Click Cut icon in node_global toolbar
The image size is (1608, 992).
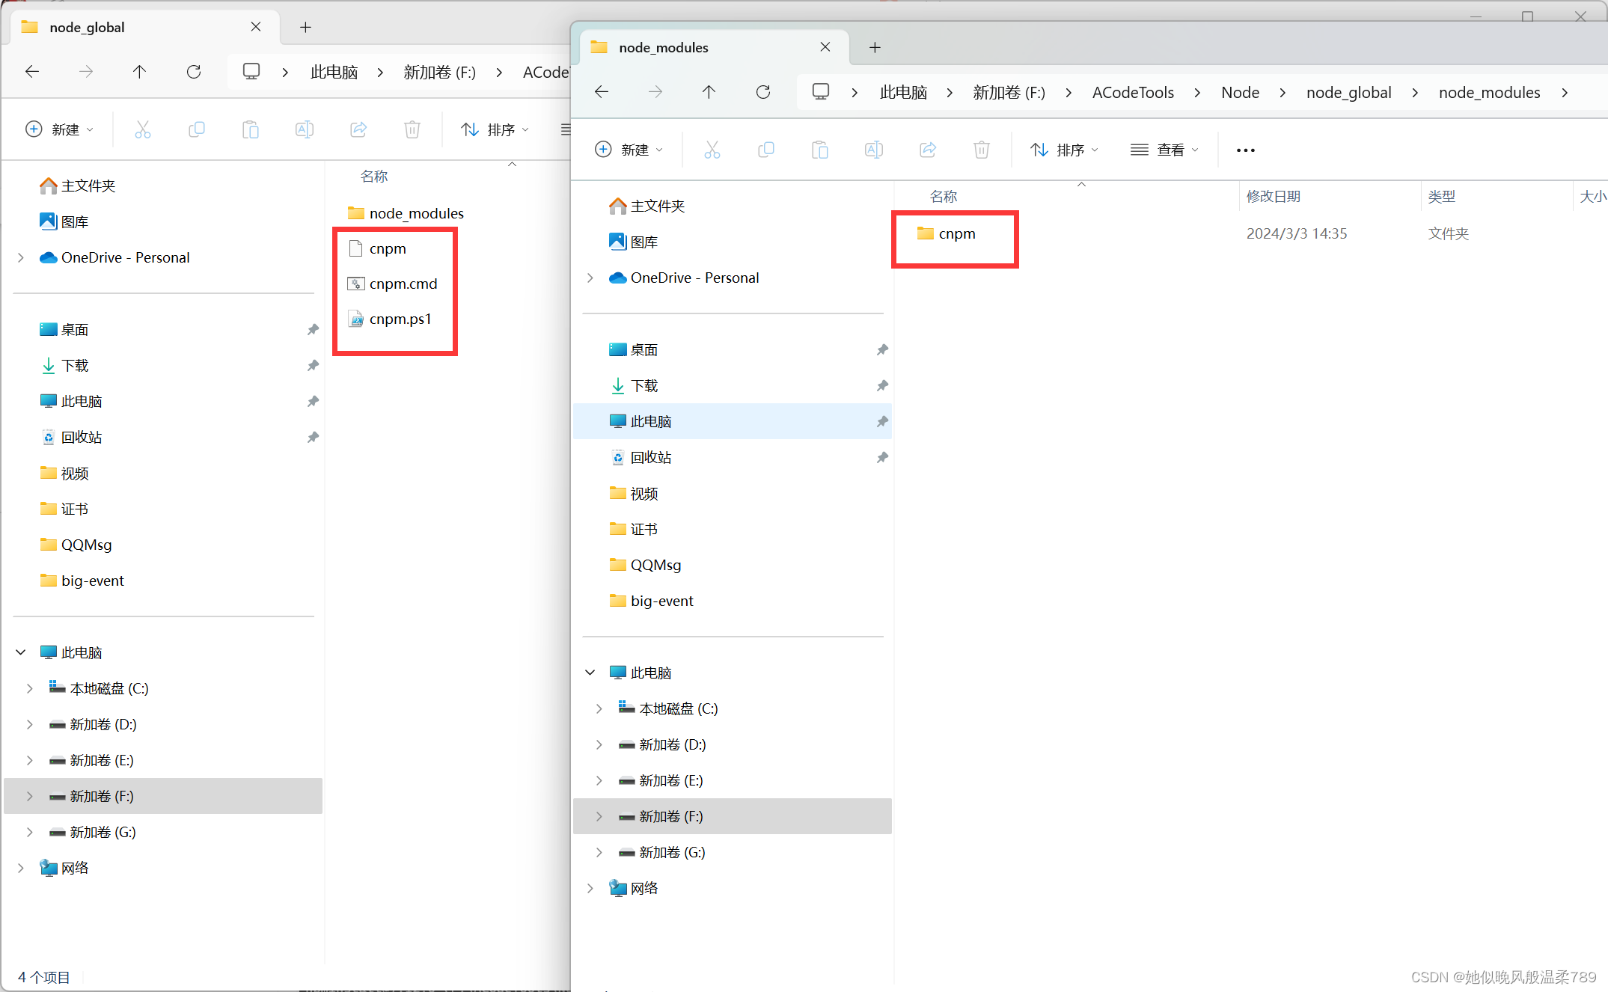(143, 129)
